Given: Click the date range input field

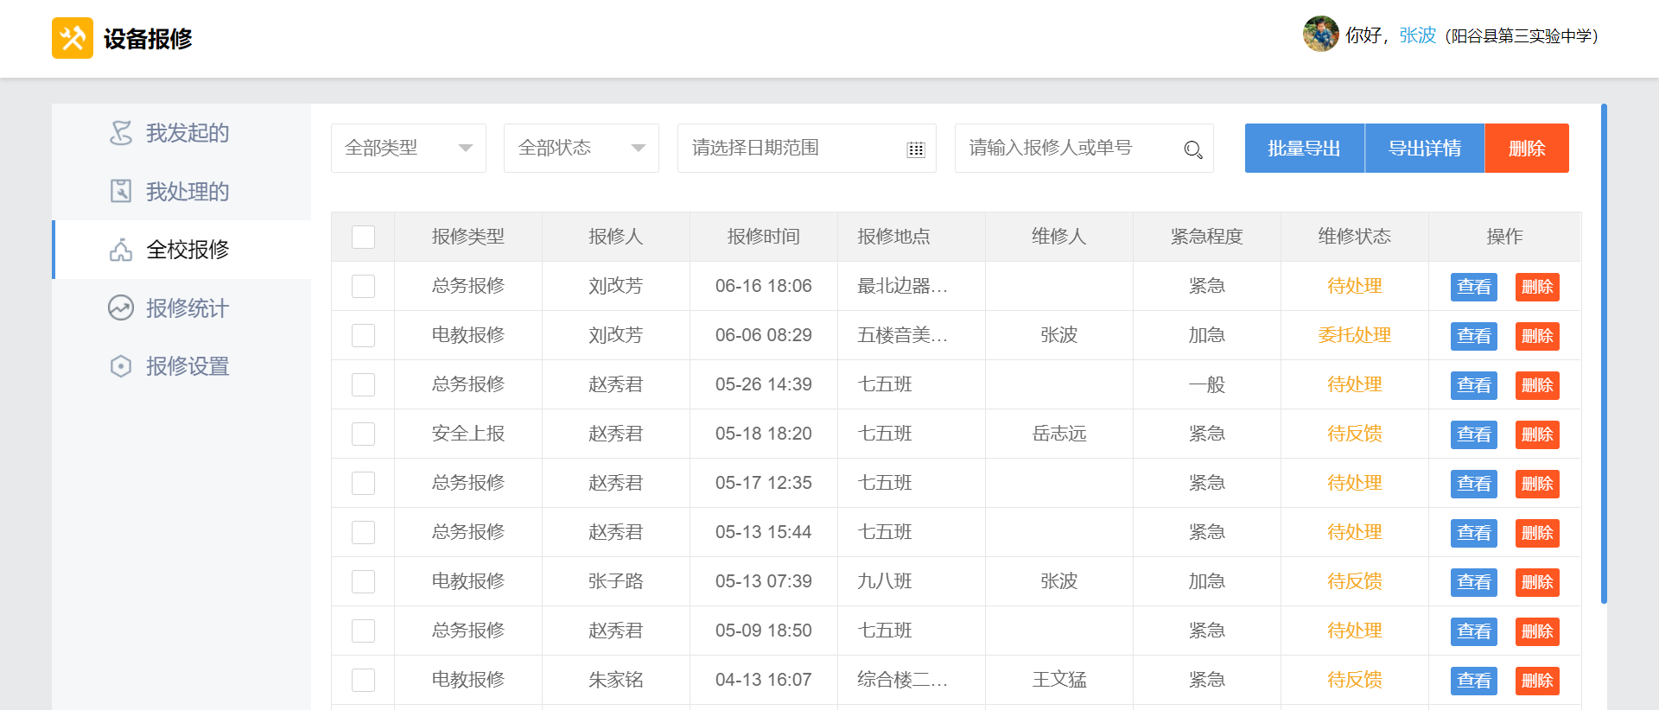Looking at the screenshot, I should (807, 148).
